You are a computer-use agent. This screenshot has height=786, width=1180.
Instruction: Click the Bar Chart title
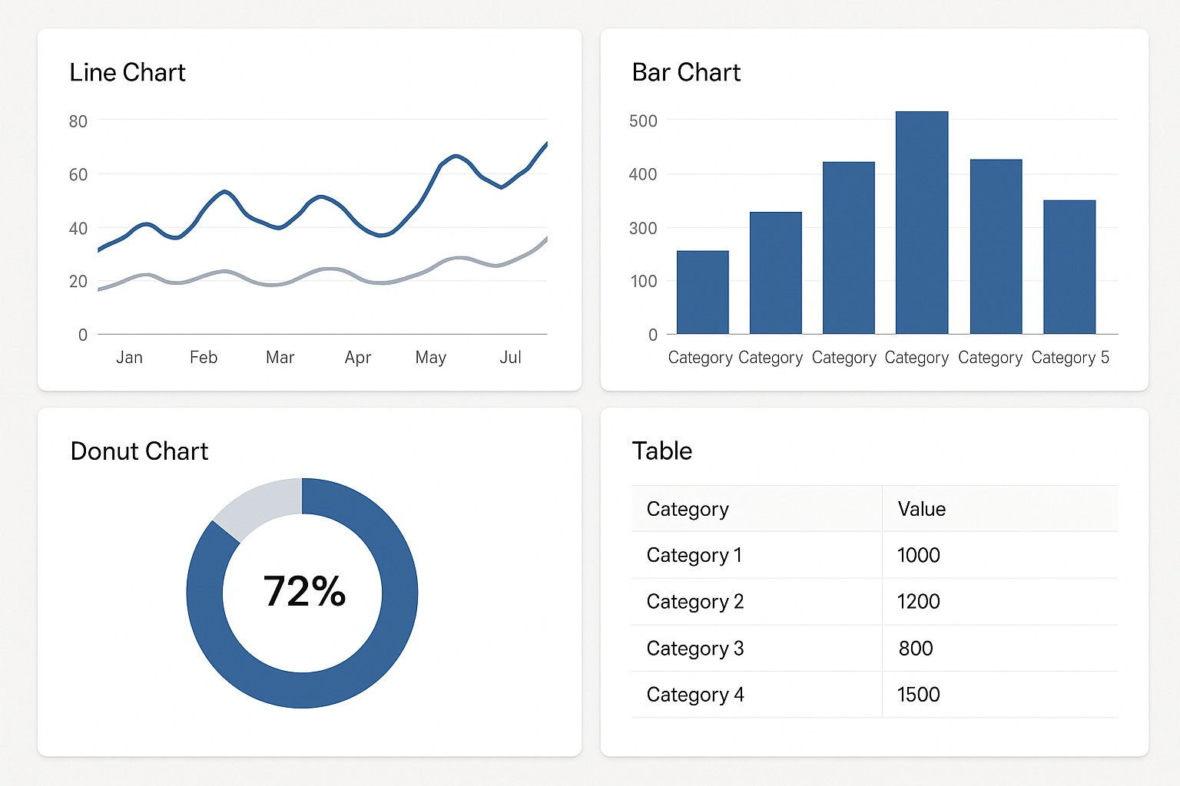tap(686, 72)
